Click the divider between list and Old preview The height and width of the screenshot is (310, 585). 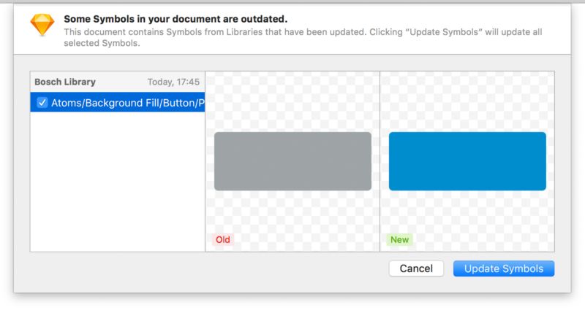coord(205,161)
